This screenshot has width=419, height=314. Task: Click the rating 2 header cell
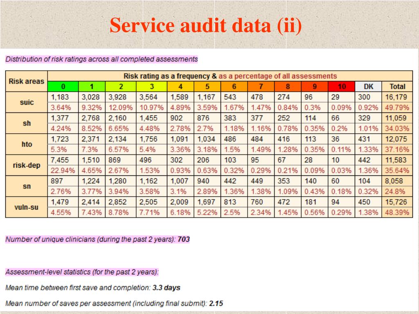tap(121, 87)
